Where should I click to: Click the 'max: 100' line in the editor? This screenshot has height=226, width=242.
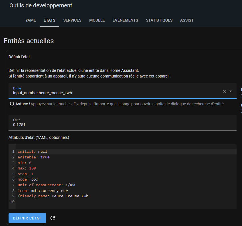tap(27, 168)
